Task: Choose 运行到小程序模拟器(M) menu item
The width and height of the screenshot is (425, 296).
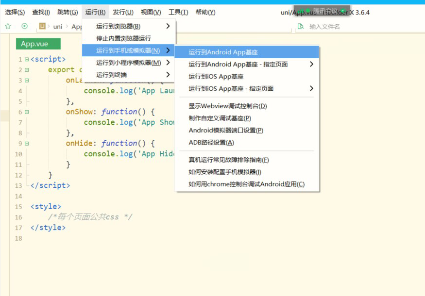Action: [x=129, y=63]
